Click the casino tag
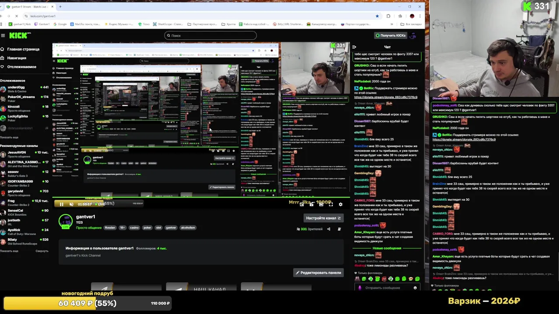The image size is (559, 314). click(134, 228)
